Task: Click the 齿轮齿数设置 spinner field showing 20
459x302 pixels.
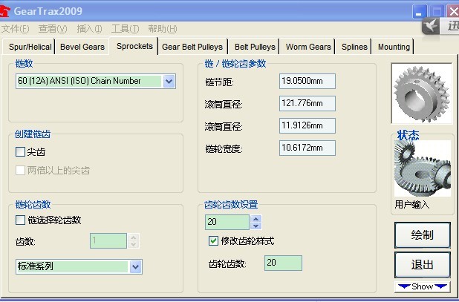Action: click(x=227, y=222)
